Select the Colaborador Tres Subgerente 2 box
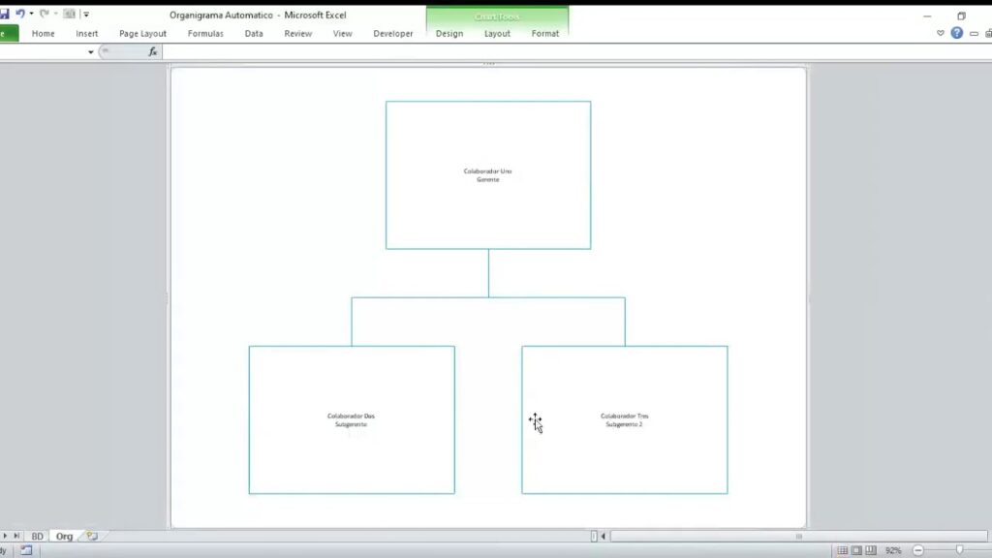The width and height of the screenshot is (992, 558). click(625, 420)
